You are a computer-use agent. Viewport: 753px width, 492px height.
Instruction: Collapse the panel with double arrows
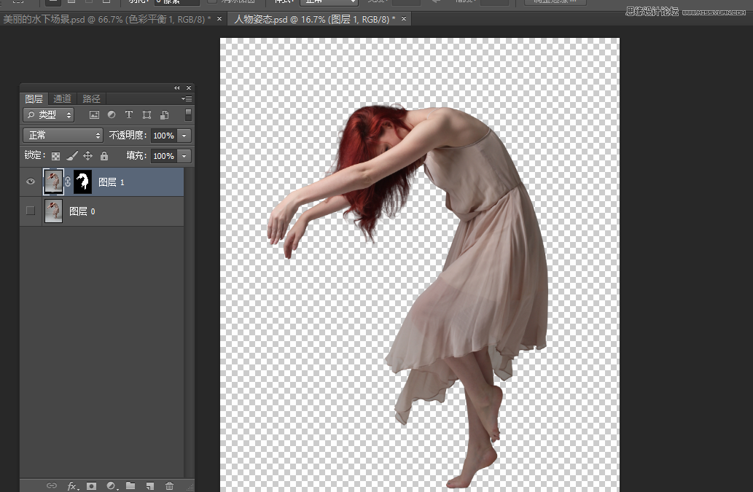(x=176, y=88)
